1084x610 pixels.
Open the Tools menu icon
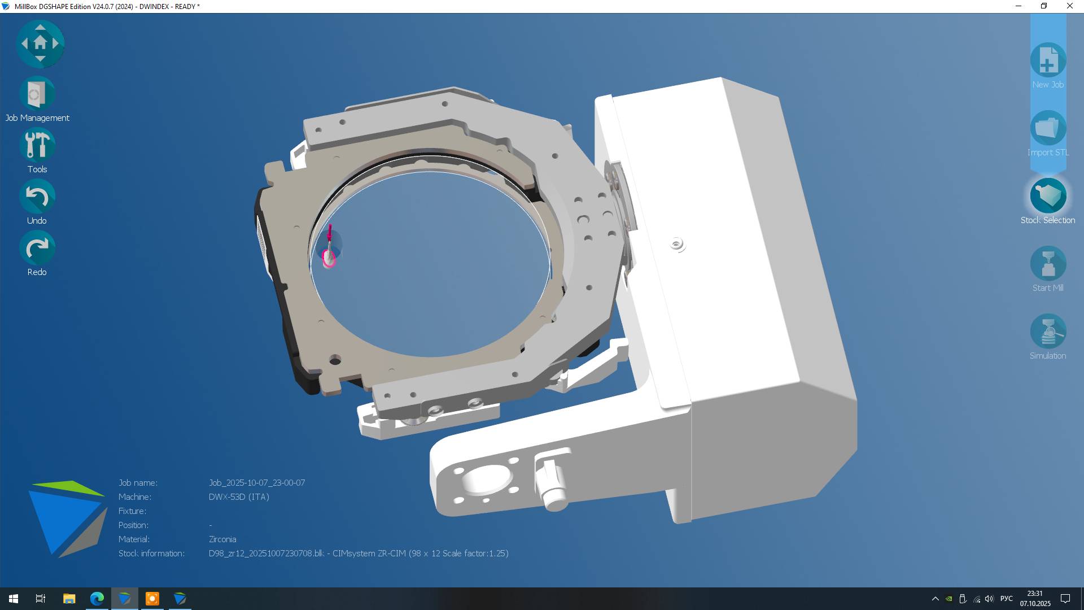37,146
